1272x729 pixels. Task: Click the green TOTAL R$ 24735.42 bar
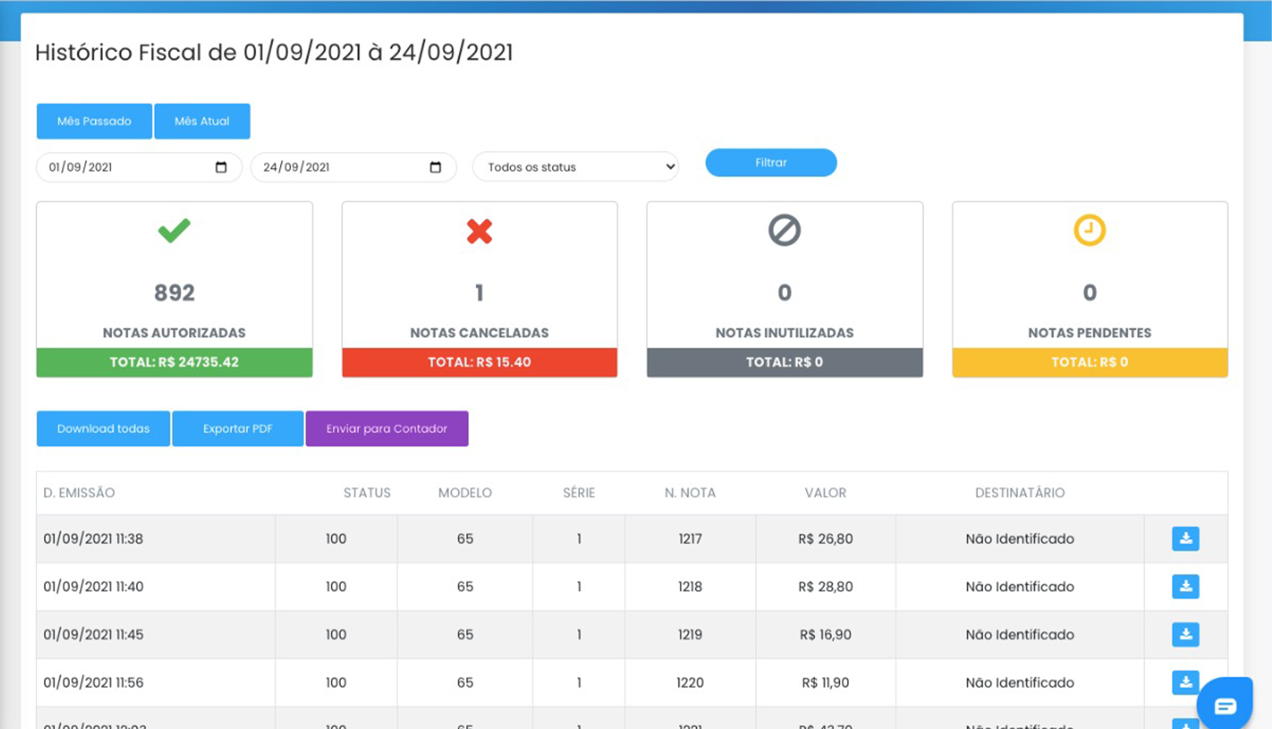point(174,362)
